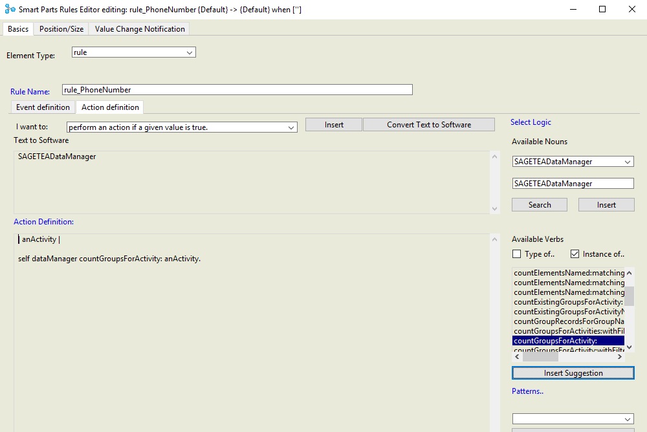
Task: Click Text to Software scroll up arrow
Action: click(495, 157)
